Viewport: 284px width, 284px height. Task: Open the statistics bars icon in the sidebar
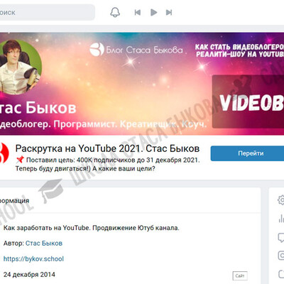pyautogui.click(x=281, y=219)
